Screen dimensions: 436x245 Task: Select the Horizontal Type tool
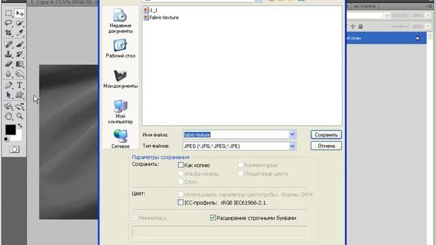[x=20, y=85]
